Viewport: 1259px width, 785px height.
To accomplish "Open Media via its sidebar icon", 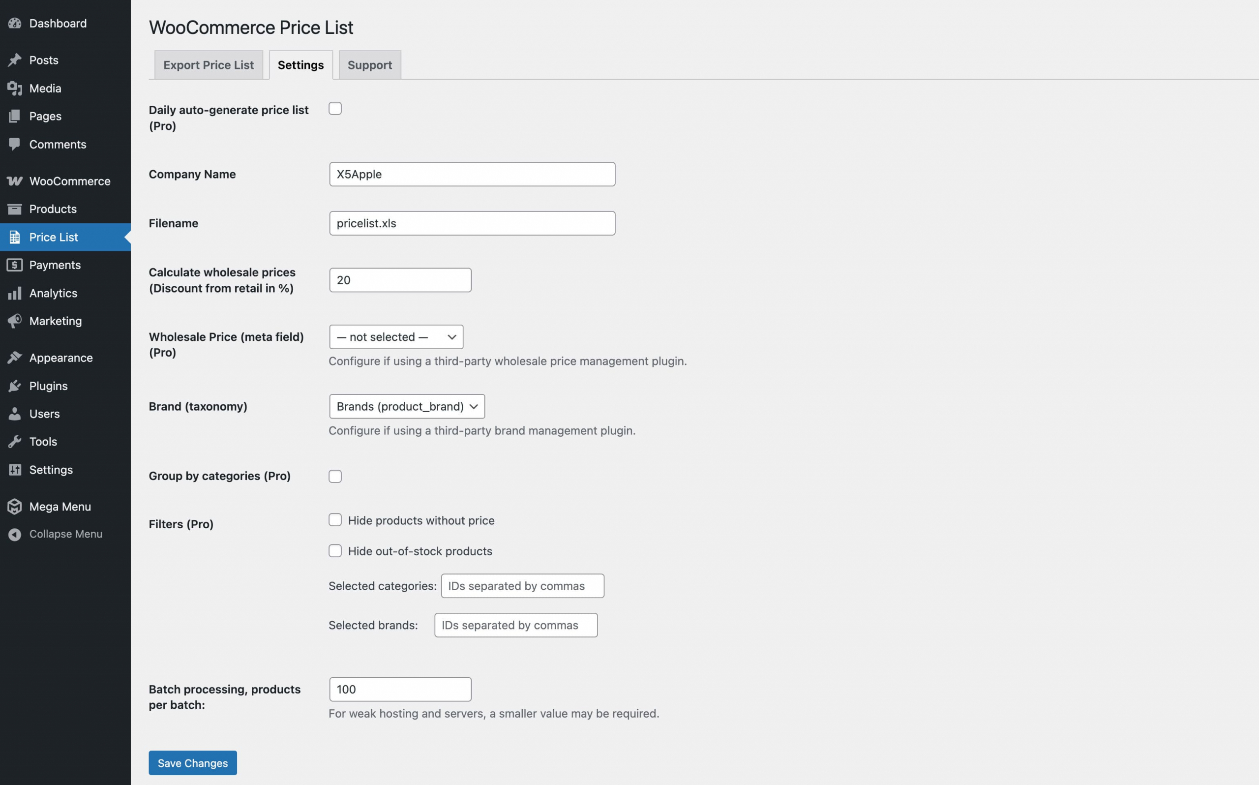I will 15,88.
